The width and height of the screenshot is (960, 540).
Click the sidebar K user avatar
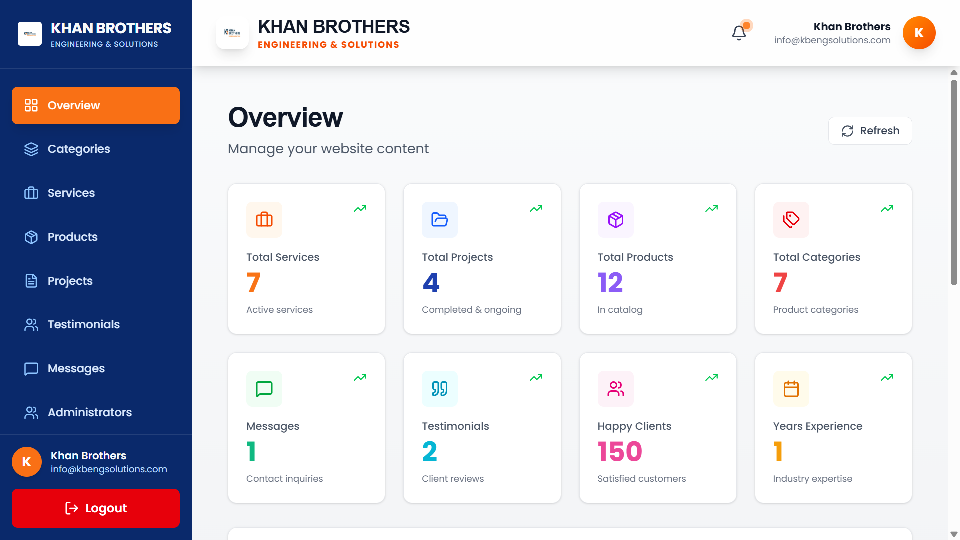click(x=27, y=462)
